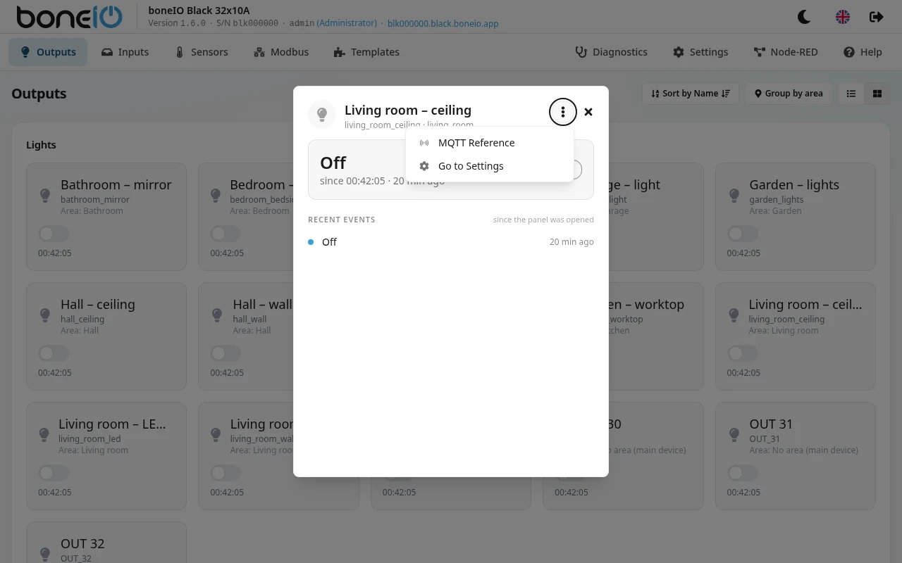Click the boneIO logo
Screen dimensions: 902x563
click(x=69, y=17)
